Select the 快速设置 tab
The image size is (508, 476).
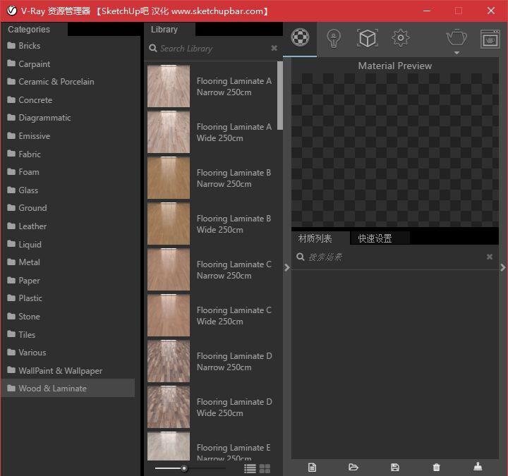[375, 238]
